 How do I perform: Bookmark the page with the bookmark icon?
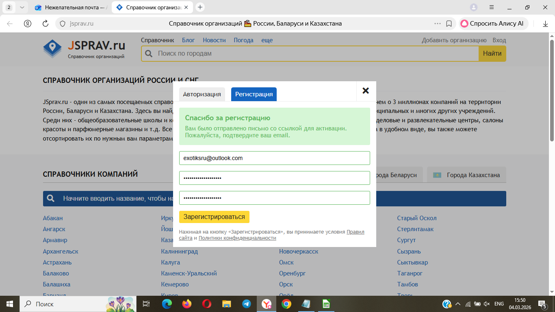click(x=449, y=24)
